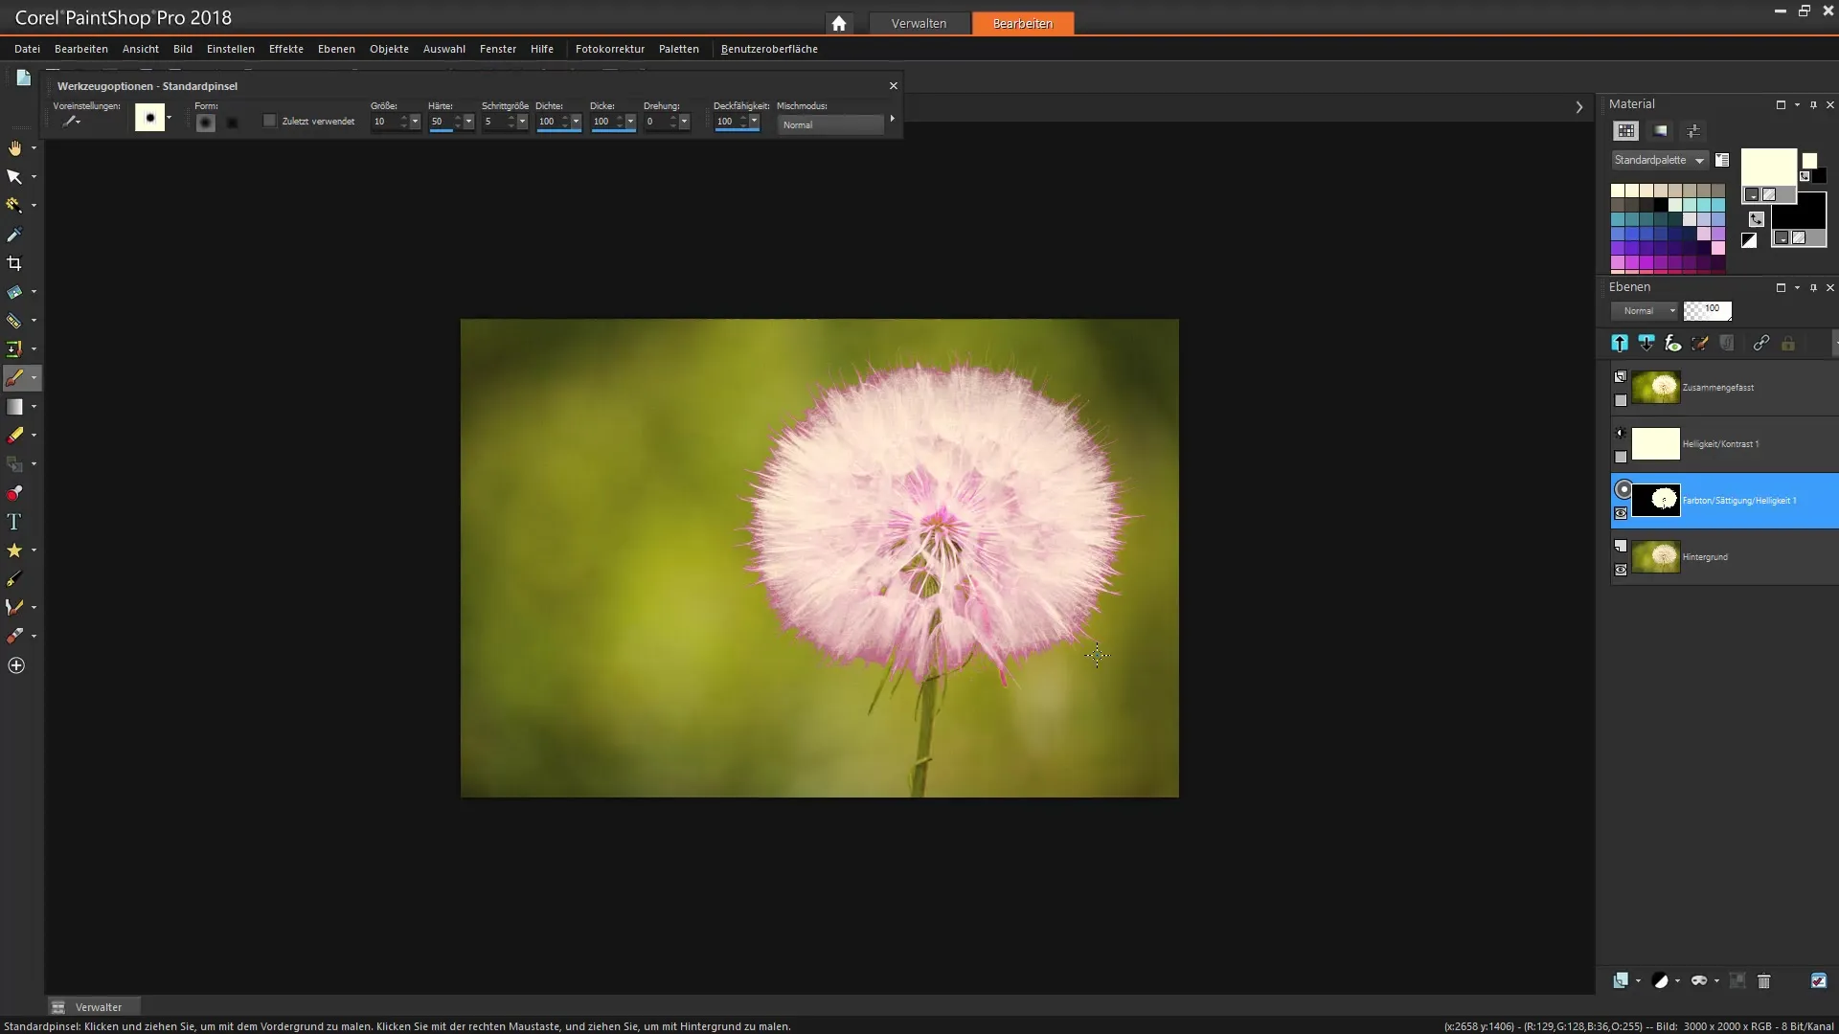Toggle visibility of Helligkeit/Kontrast 1 layer

tap(1621, 457)
